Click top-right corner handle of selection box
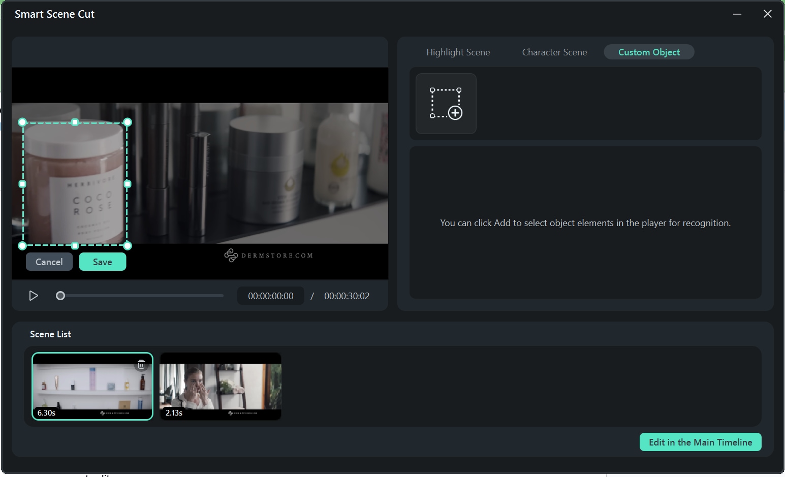 (128, 122)
